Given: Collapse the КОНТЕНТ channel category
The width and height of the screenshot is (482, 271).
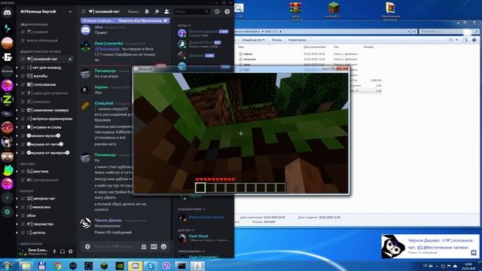Looking at the screenshot, I should tap(26, 191).
